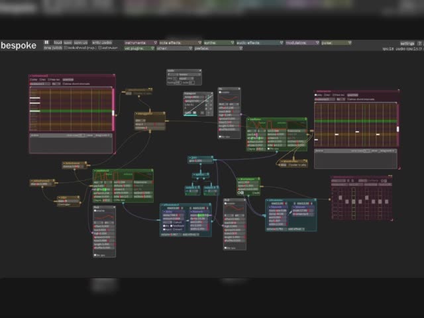Viewport: 424px width, 318px height.
Task: Click the save as button
Action: click(81, 42)
